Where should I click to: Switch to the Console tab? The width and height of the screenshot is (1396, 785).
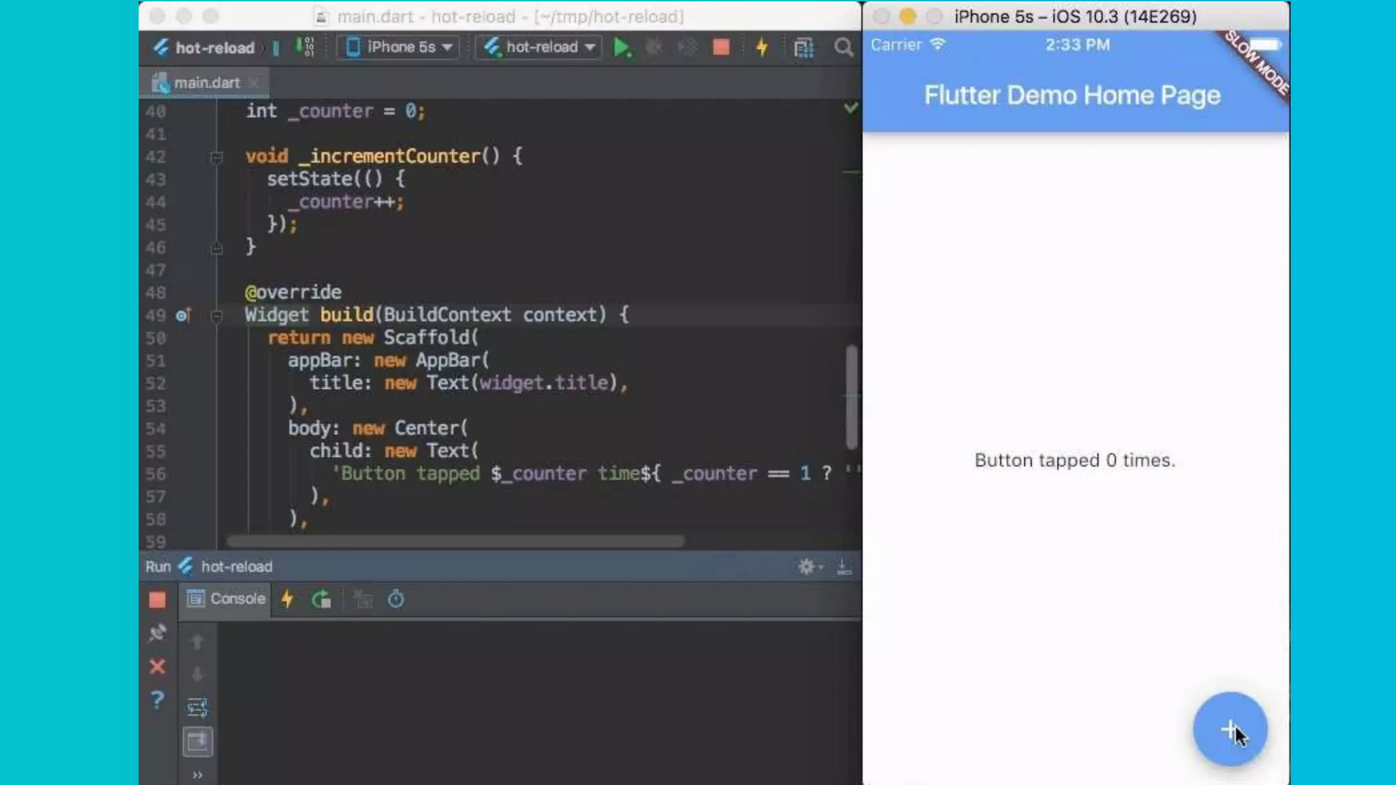(227, 599)
